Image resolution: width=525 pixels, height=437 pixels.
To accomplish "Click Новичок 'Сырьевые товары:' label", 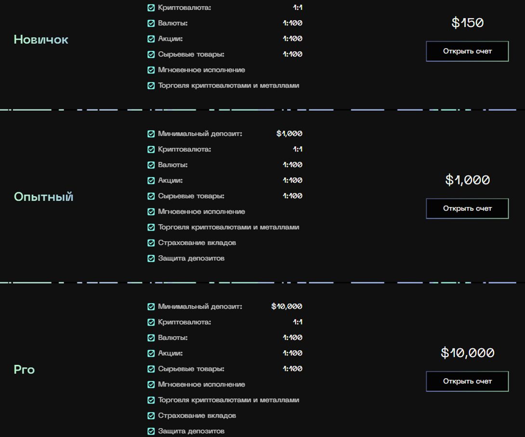I will point(191,54).
